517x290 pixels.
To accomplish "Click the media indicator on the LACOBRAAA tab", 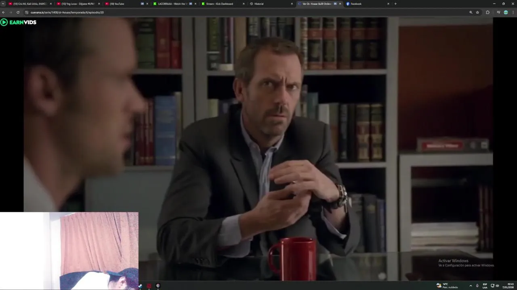I will coord(191,4).
